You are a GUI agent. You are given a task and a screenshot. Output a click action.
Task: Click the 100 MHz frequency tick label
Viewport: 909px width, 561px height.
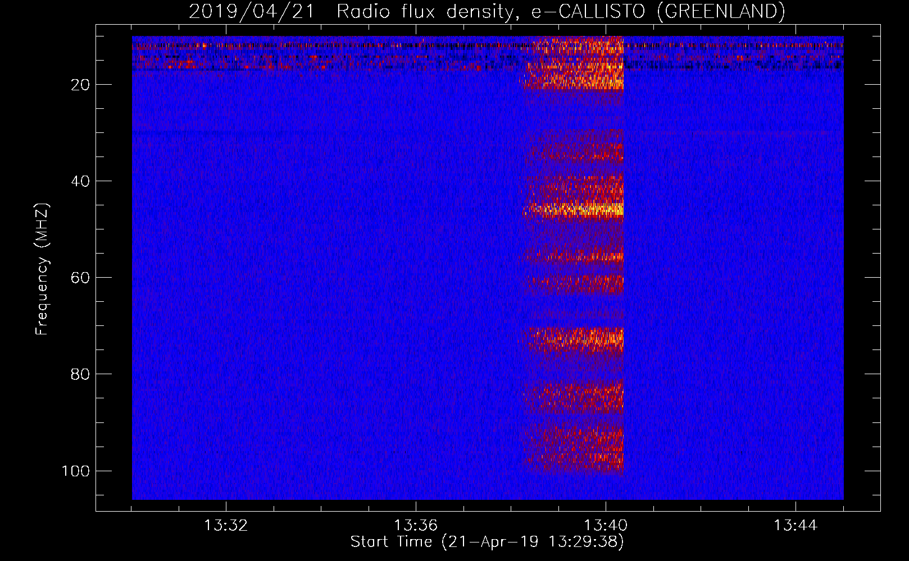click(76, 471)
